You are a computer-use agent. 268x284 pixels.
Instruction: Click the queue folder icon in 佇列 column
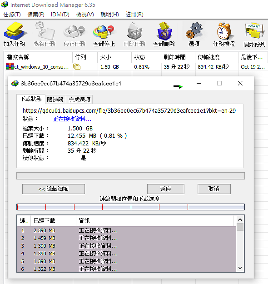coord(77,67)
